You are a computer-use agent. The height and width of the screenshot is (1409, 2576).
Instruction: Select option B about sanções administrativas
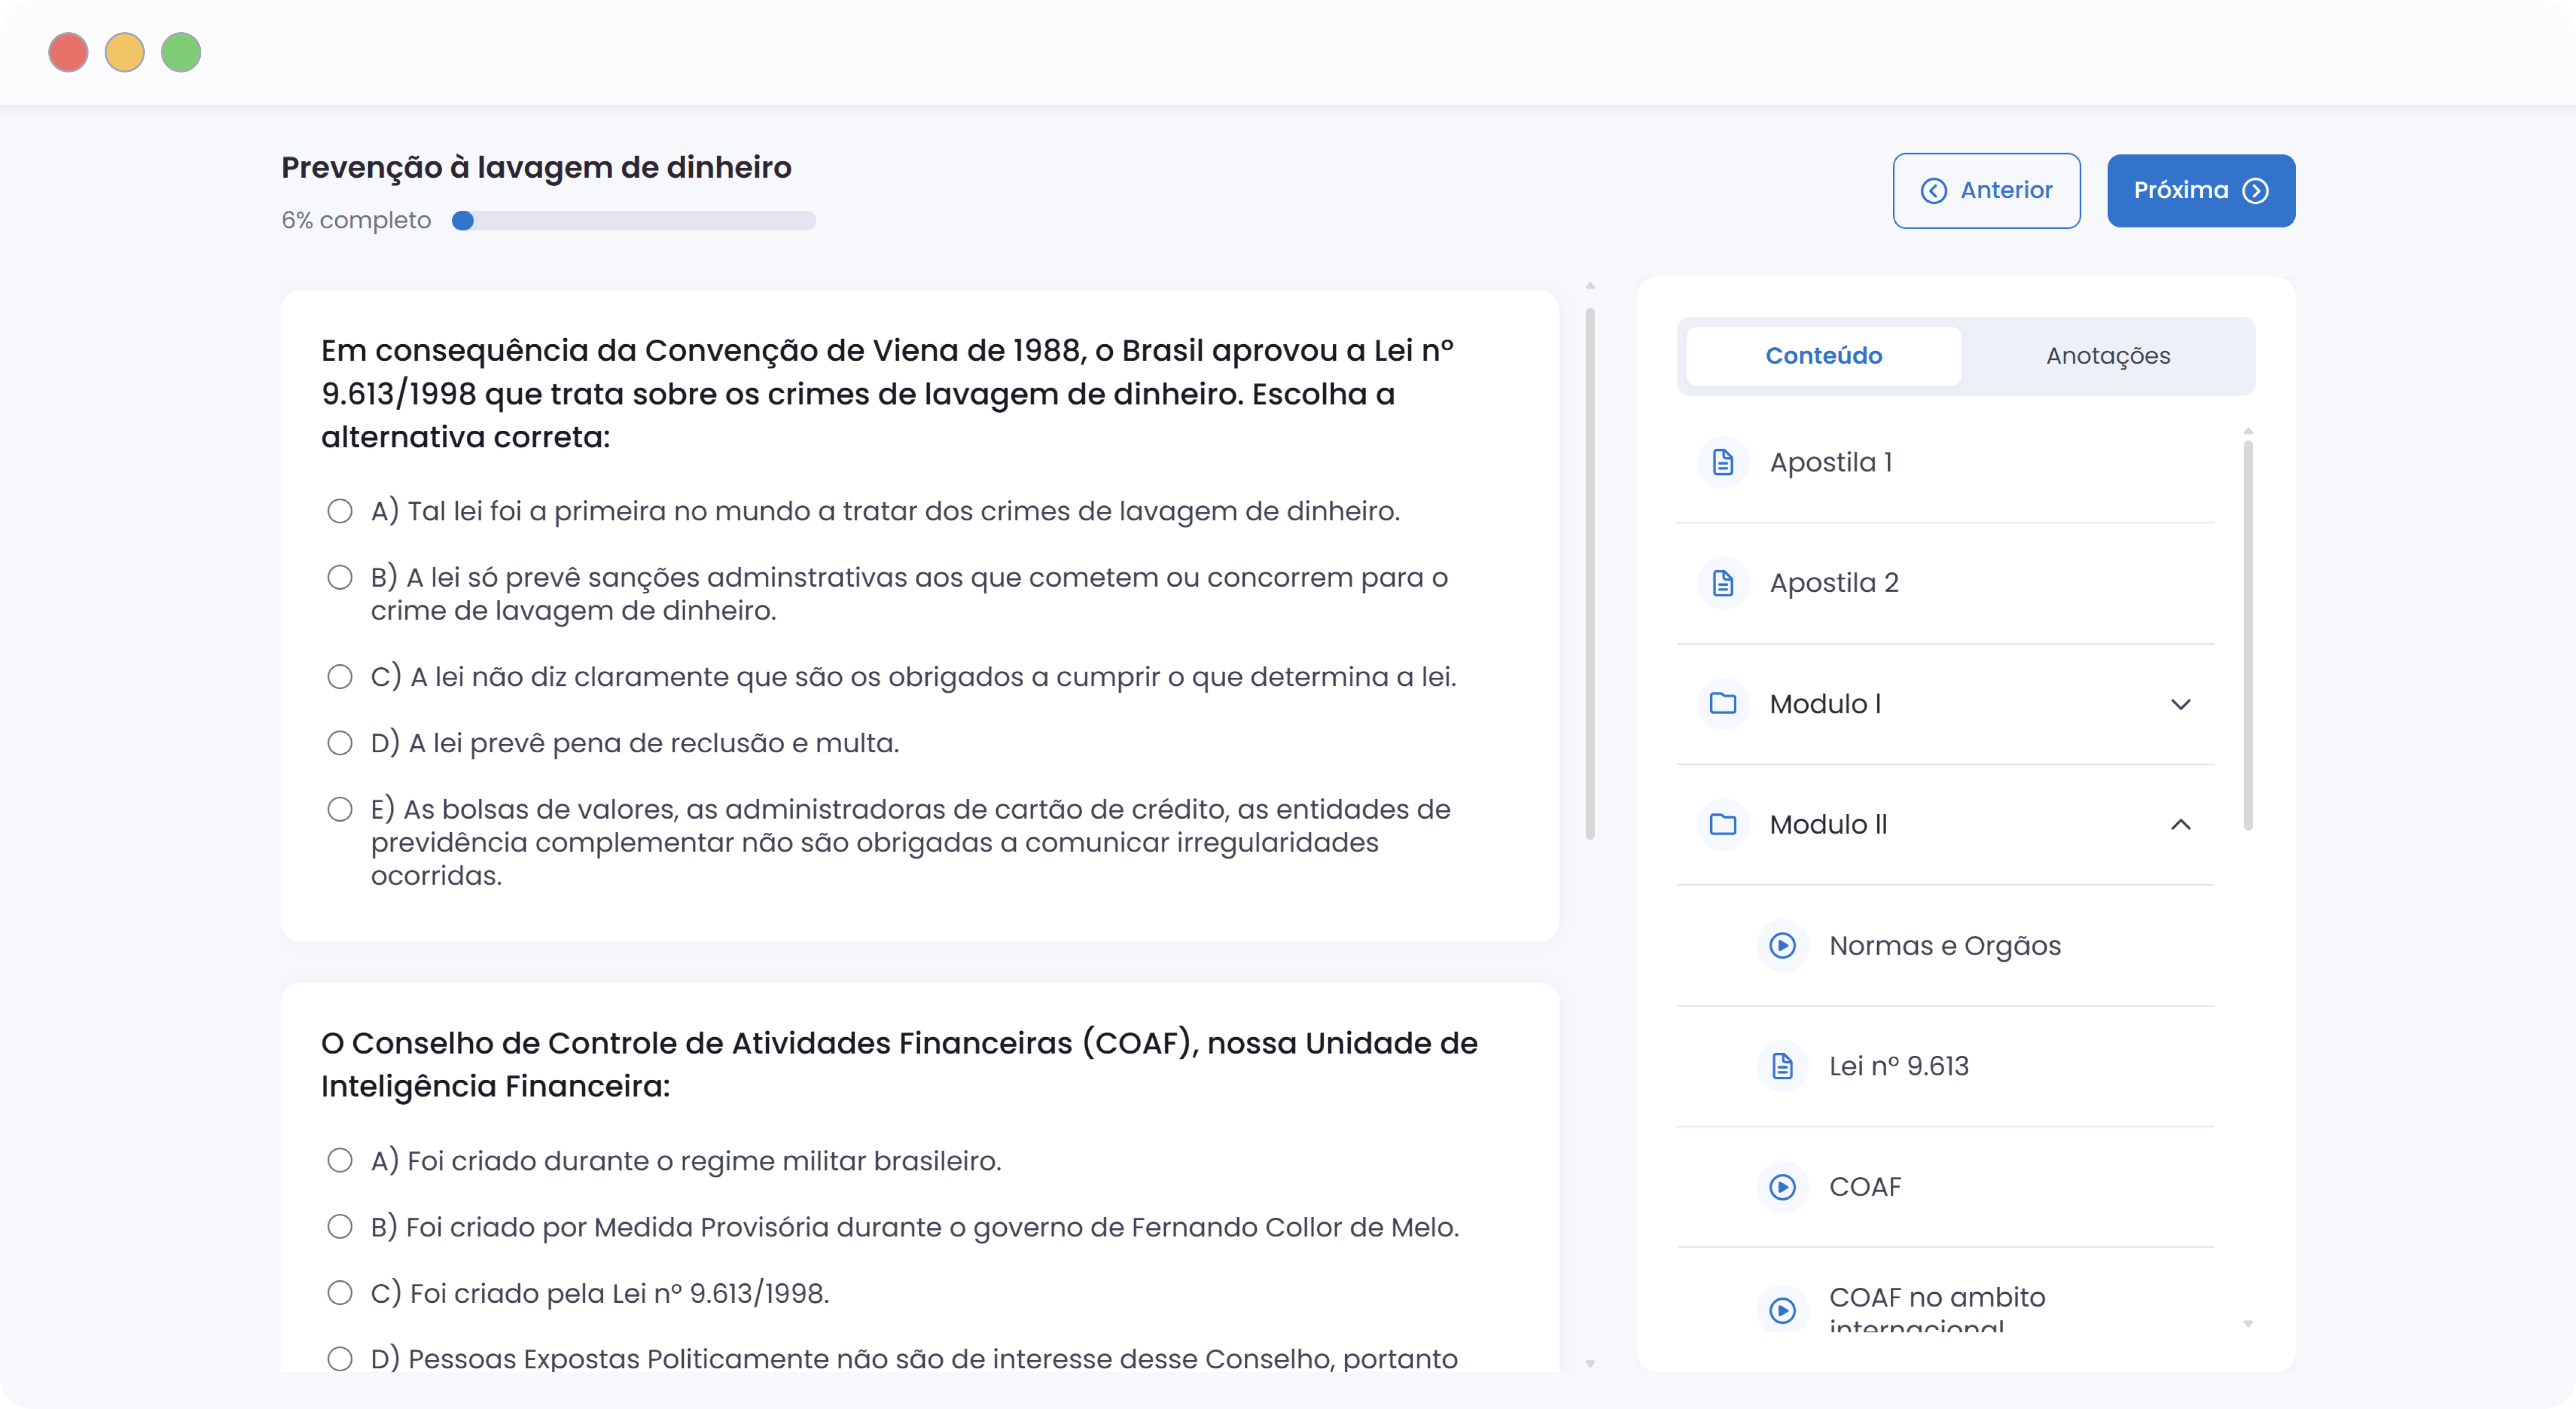tap(340, 577)
